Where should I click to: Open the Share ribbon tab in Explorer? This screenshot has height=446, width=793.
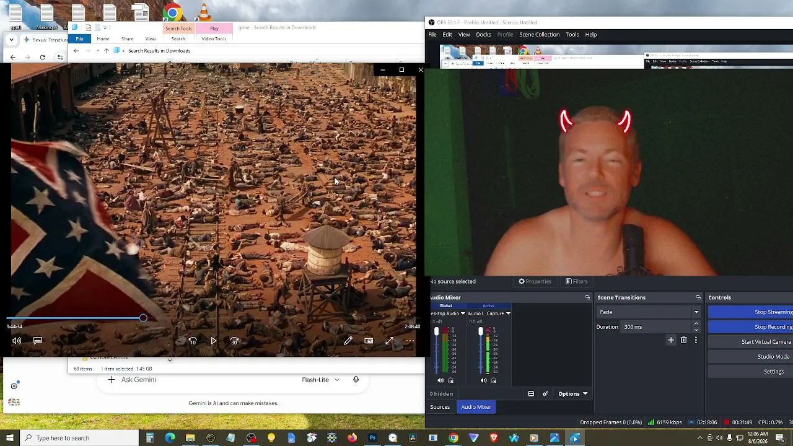127,39
